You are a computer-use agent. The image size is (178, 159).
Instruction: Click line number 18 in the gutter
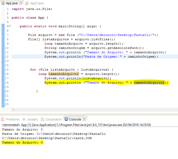click(7, 83)
